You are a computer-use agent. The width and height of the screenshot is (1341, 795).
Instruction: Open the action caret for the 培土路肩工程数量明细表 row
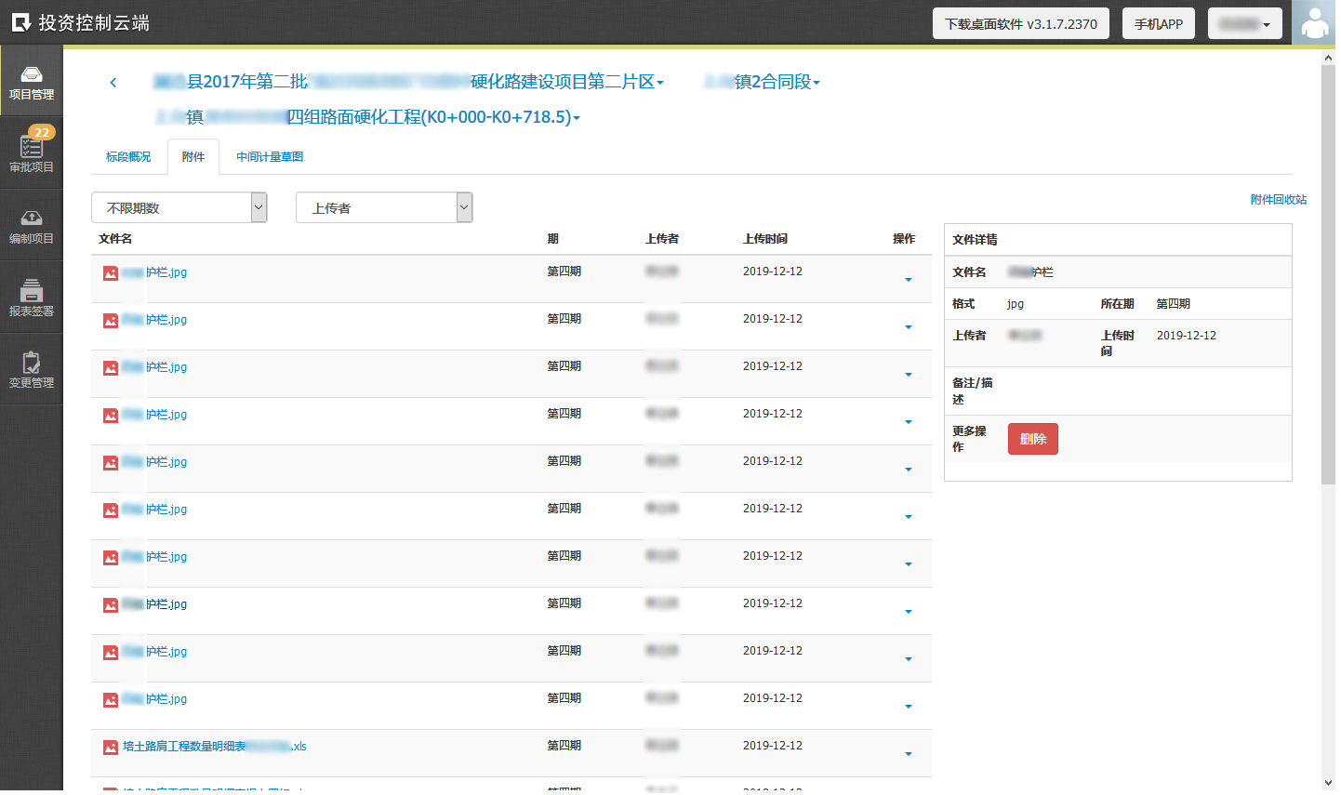[909, 754]
